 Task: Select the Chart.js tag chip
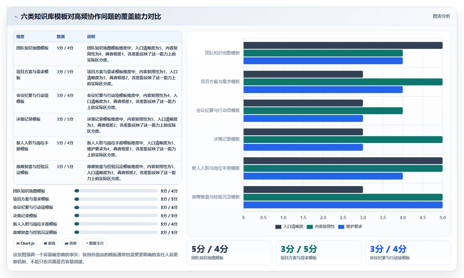pyautogui.click(x=26, y=243)
